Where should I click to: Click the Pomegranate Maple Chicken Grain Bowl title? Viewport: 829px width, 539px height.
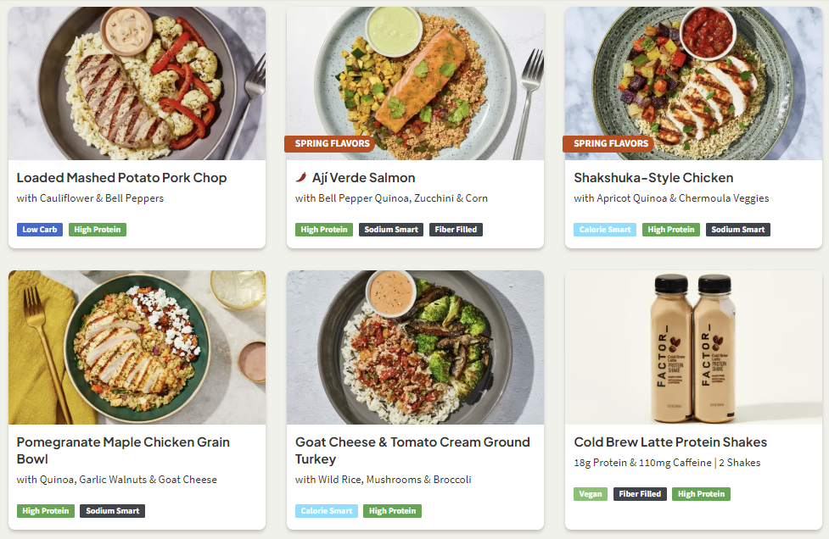(123, 450)
